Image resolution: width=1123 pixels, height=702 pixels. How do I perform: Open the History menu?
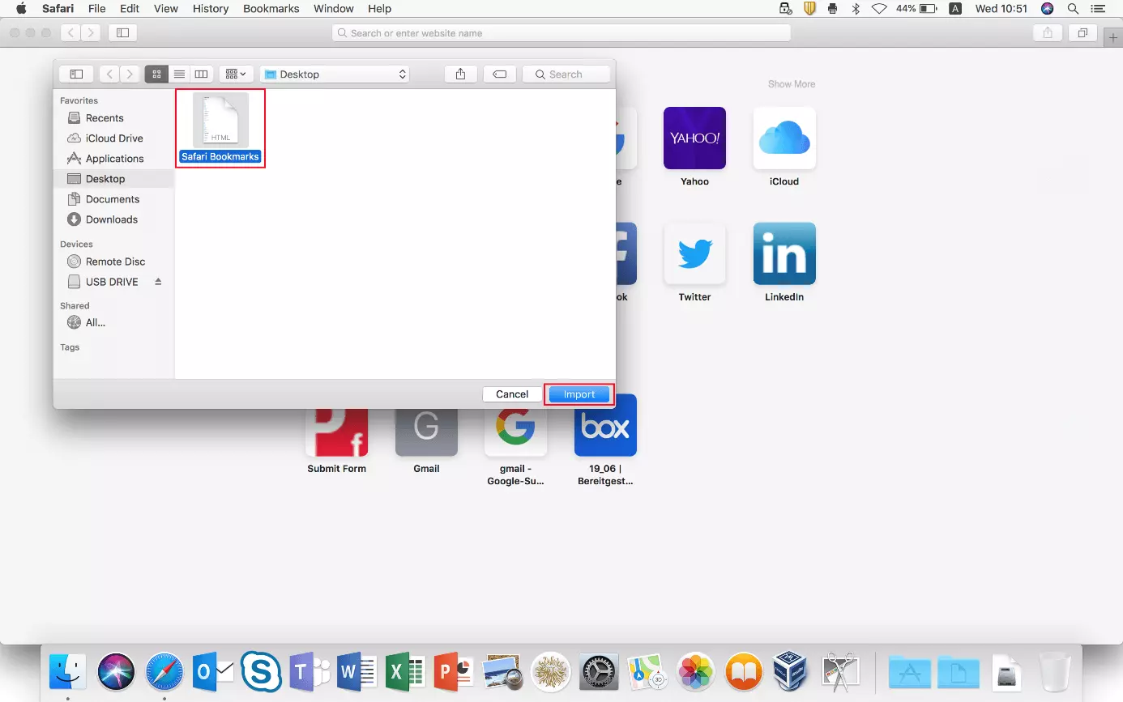click(211, 9)
